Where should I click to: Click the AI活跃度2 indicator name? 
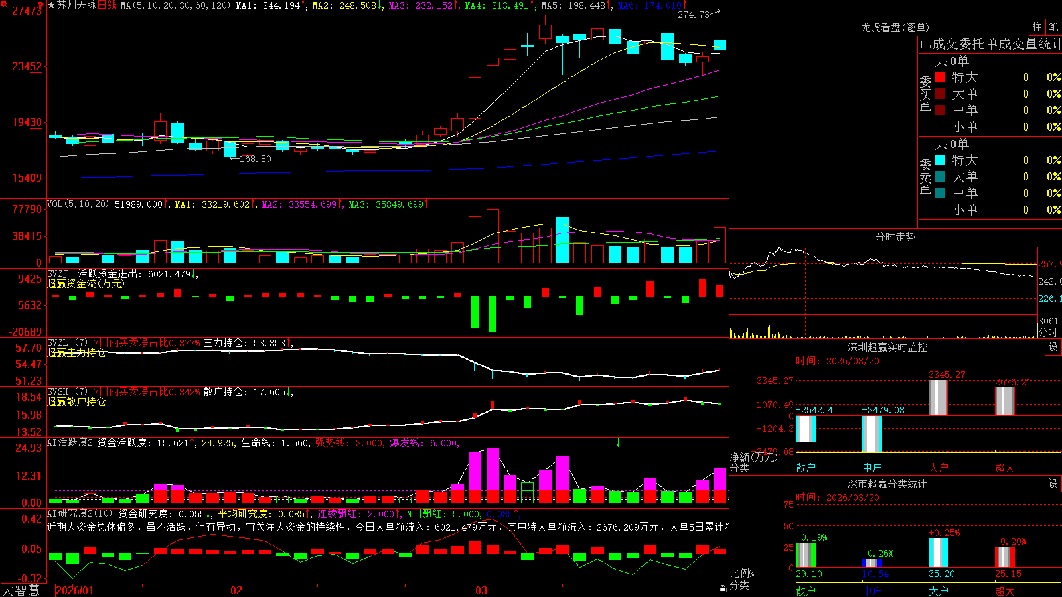click(70, 442)
